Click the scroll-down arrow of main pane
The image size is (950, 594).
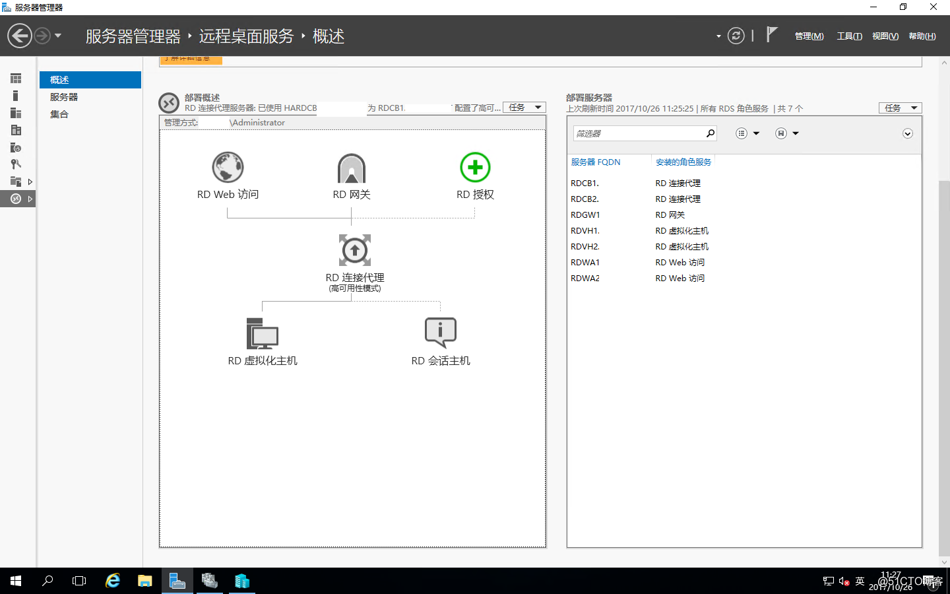pos(944,562)
